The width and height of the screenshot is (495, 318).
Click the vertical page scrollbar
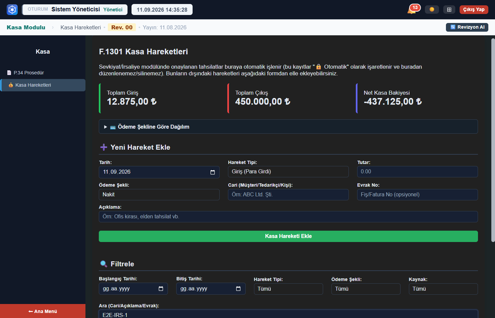(x=493, y=140)
